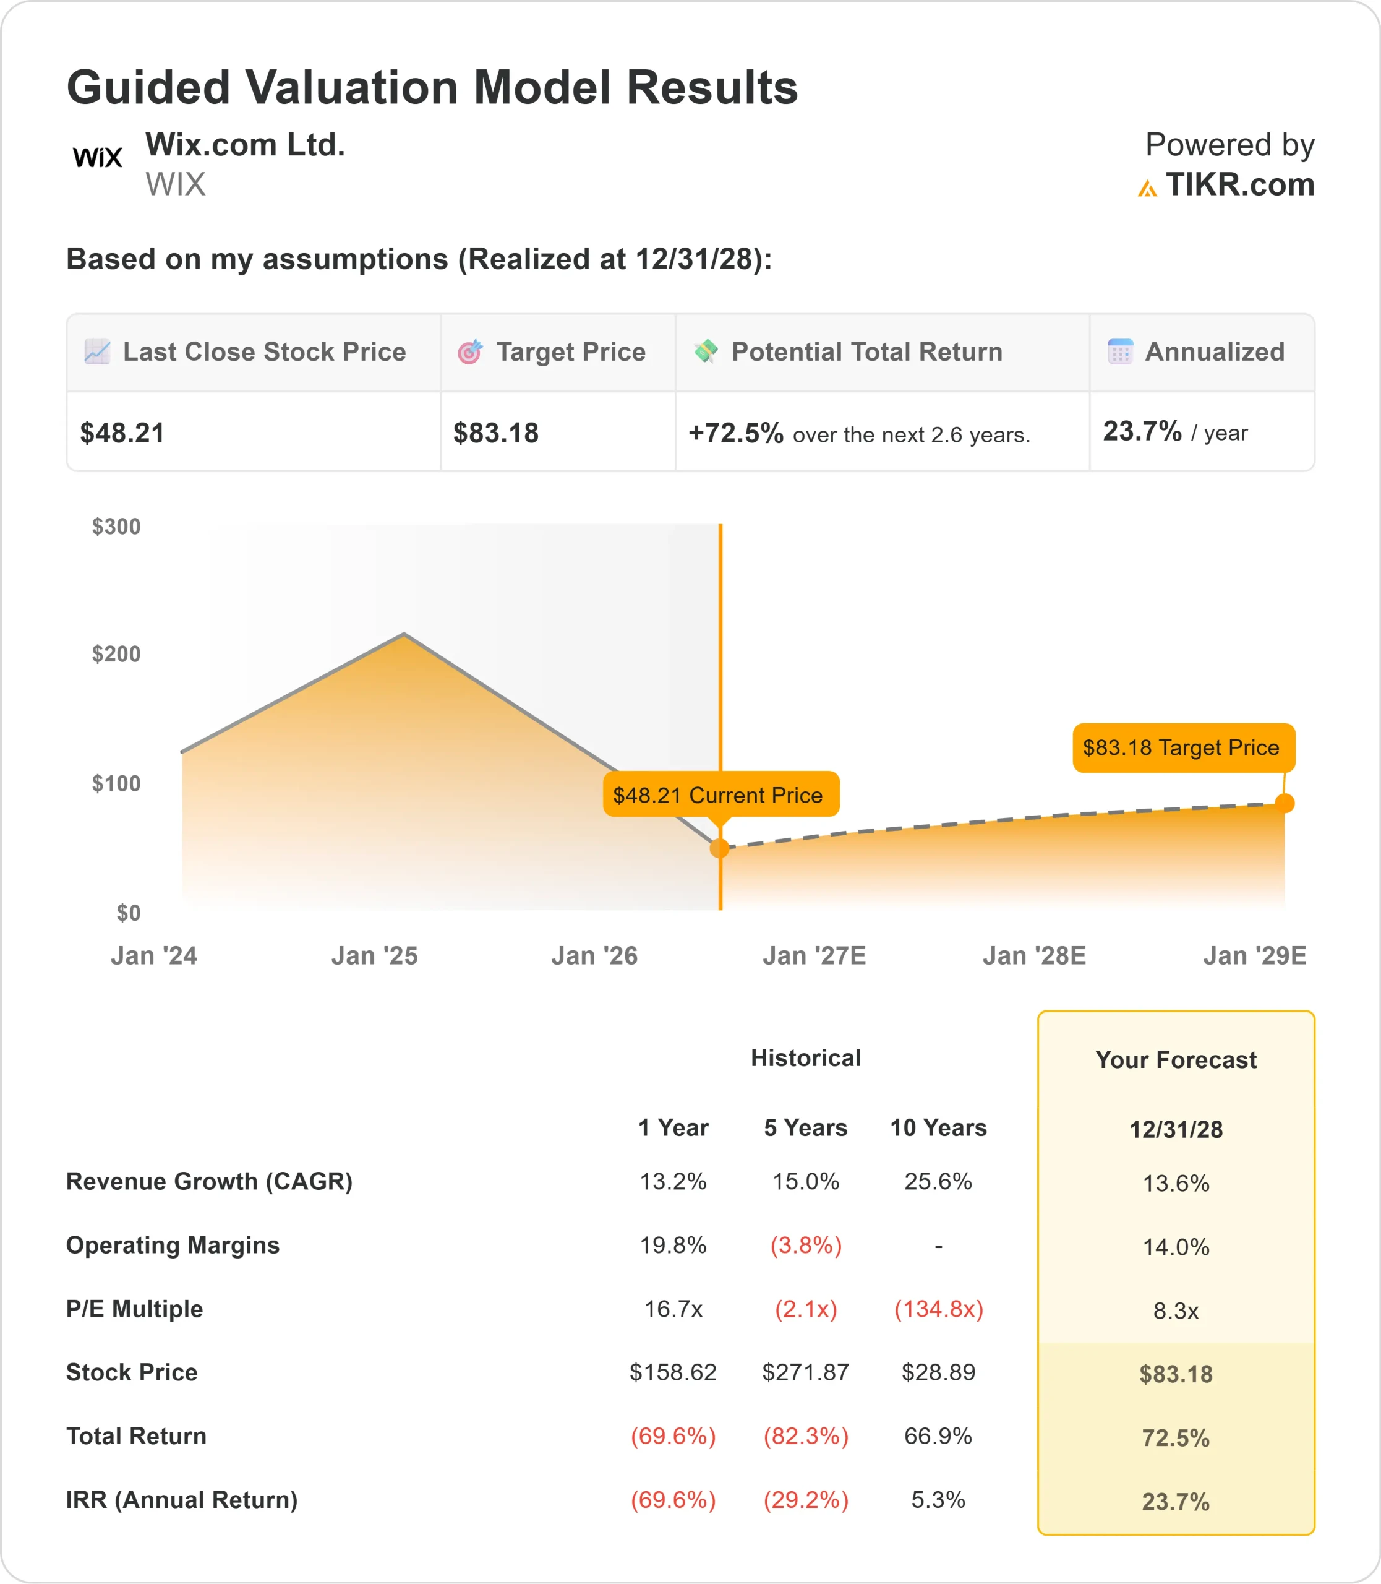Screen dimensions: 1381x1584
Task: Click the 1 Year stock price "$158.62"
Action: (x=673, y=1373)
